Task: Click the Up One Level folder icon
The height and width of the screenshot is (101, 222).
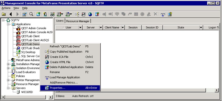Action: [x=4, y=14]
